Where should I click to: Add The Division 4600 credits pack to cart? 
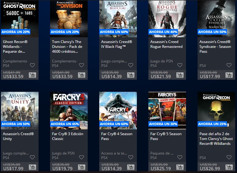(x=82, y=75)
